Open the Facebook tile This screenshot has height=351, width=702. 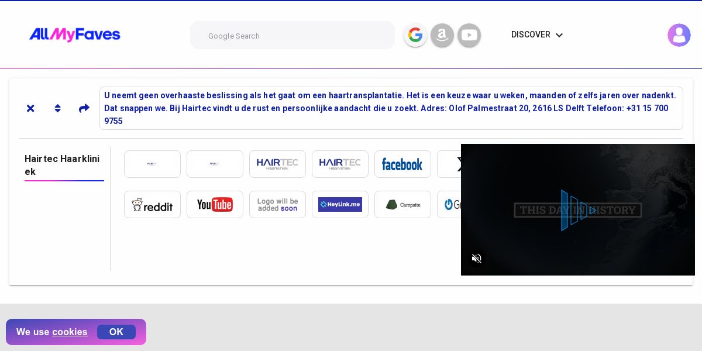click(402, 164)
